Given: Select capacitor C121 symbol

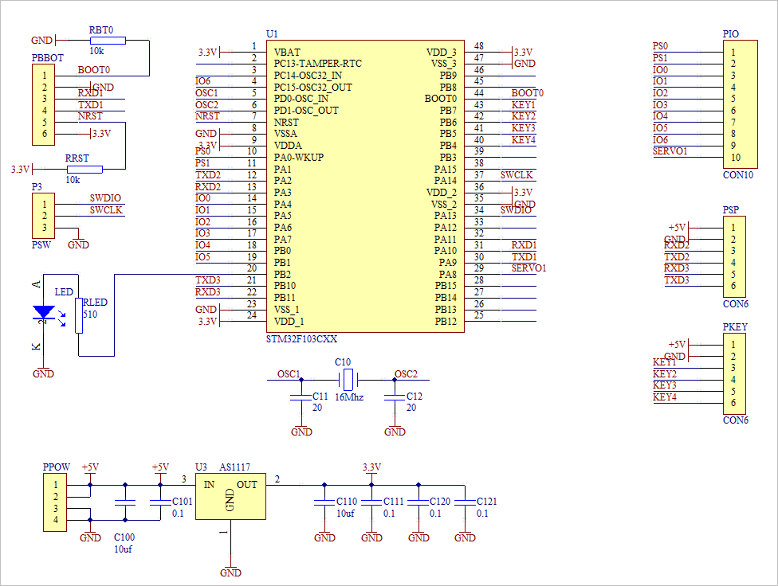Looking at the screenshot, I should (x=465, y=502).
